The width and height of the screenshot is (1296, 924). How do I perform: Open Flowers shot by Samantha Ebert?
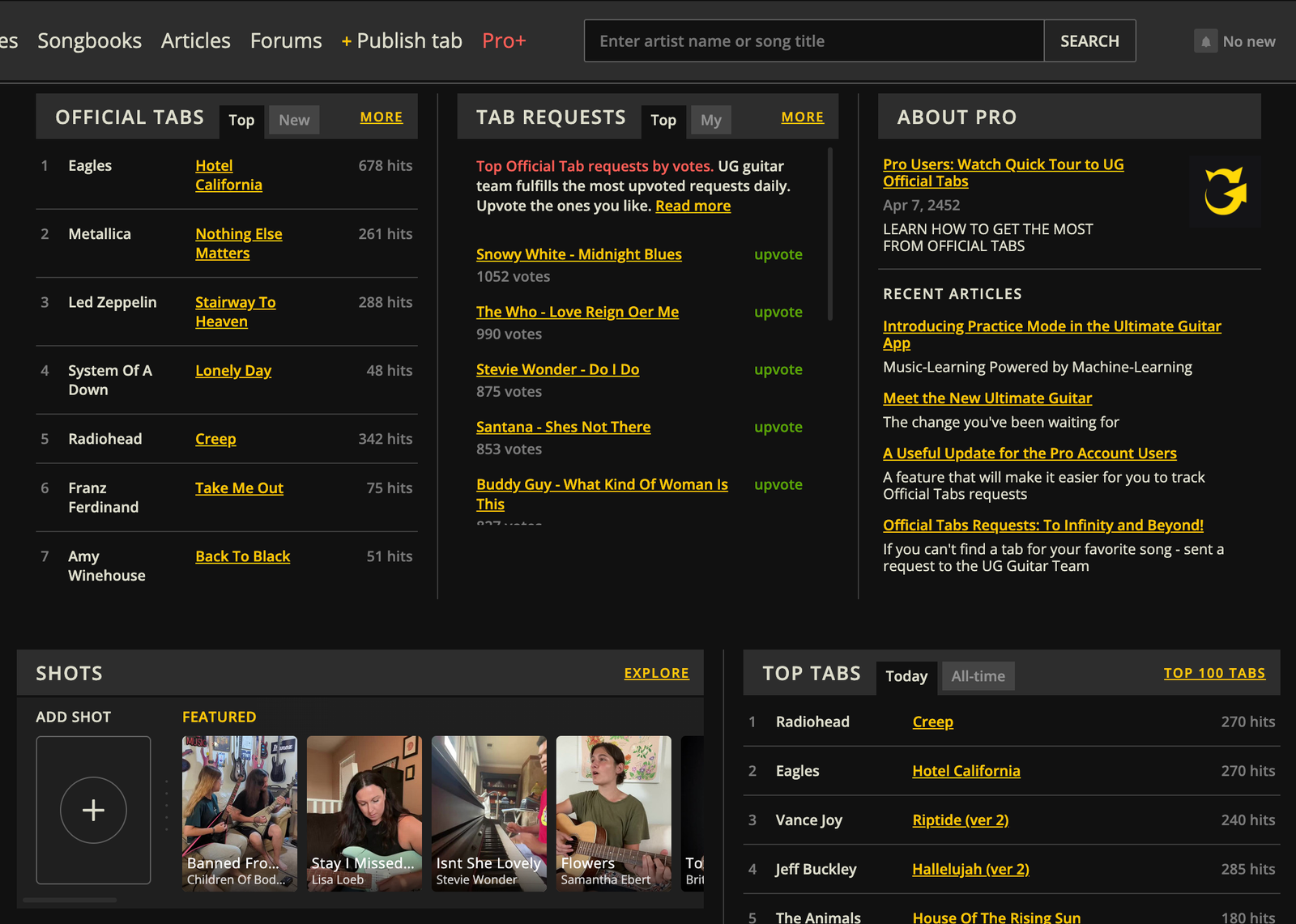coord(614,814)
